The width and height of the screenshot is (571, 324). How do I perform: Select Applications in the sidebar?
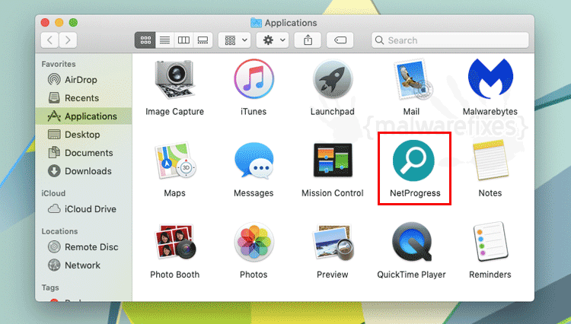pos(84,116)
